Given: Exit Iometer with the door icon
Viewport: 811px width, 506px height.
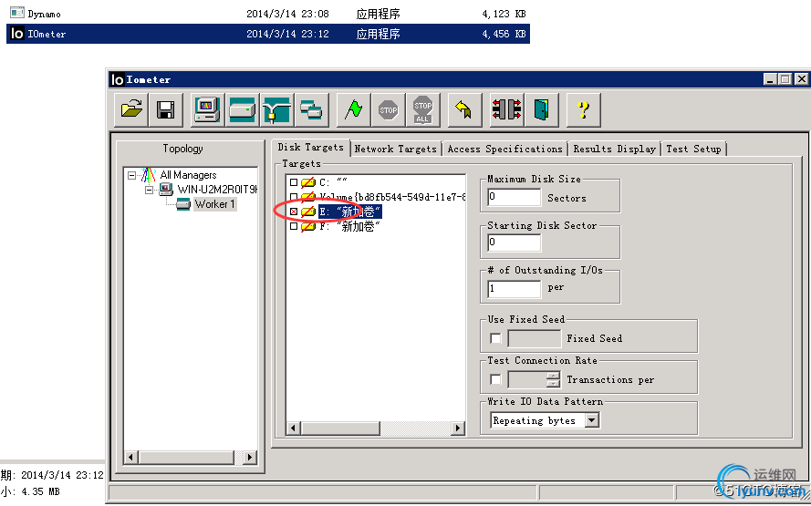Looking at the screenshot, I should [542, 109].
